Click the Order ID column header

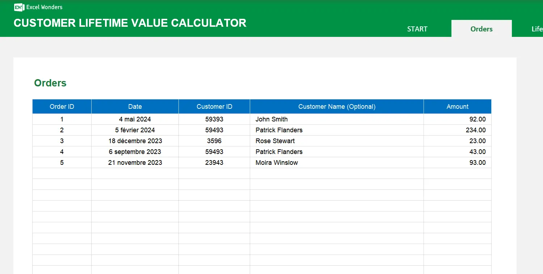click(x=62, y=106)
